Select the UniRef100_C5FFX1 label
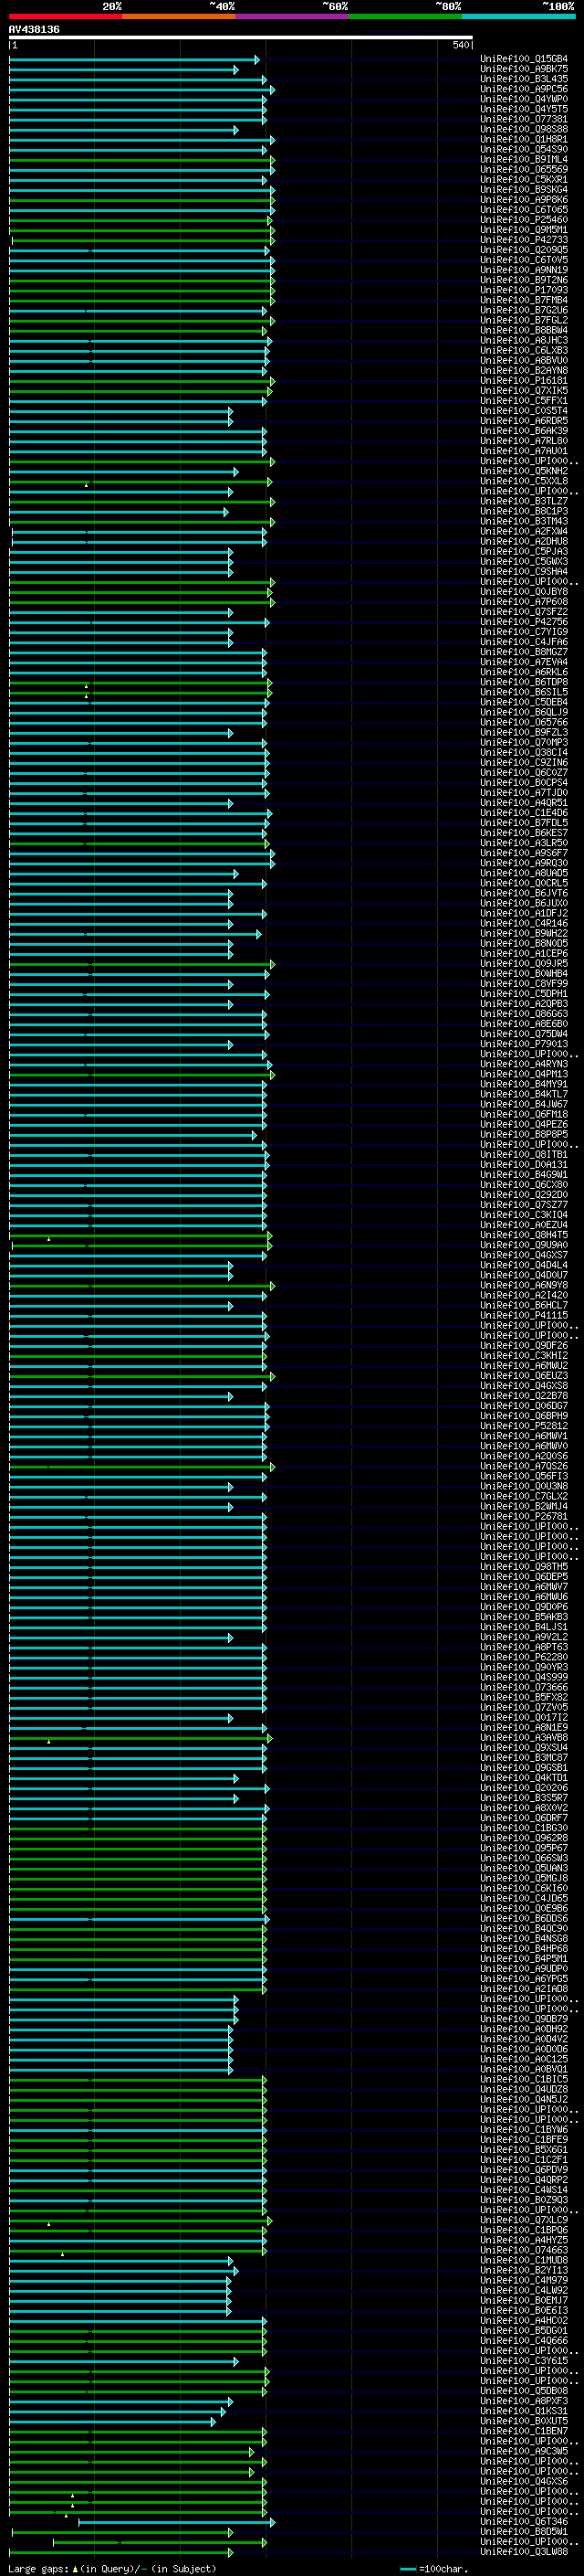The image size is (584, 2576). click(x=524, y=400)
